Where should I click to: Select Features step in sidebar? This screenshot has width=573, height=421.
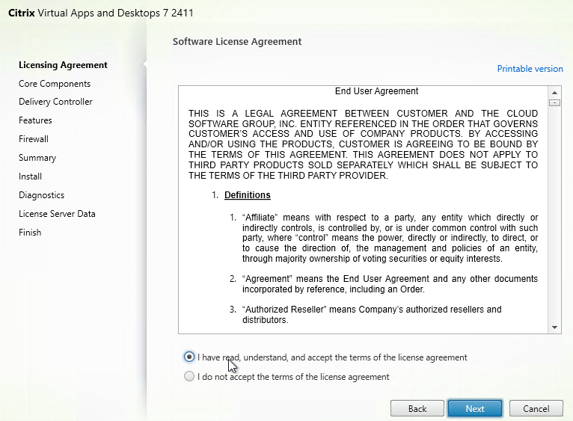pos(35,120)
